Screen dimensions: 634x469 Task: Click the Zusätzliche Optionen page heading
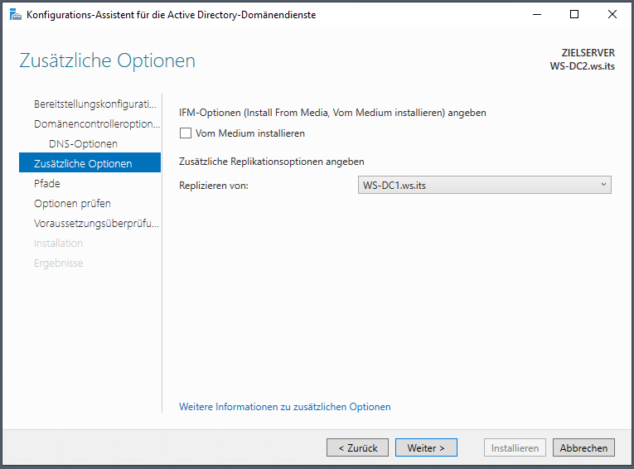coord(107,60)
